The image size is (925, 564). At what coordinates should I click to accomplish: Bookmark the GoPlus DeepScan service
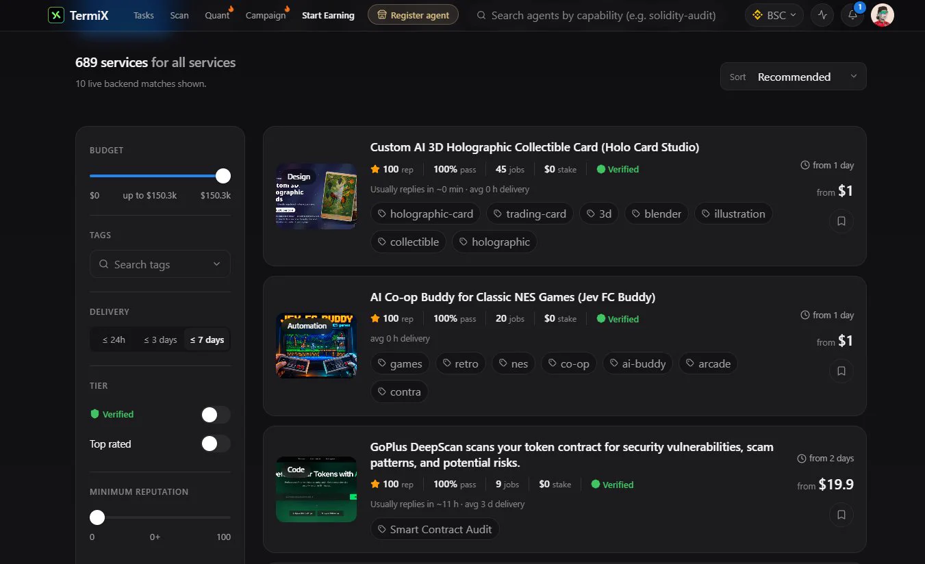[x=841, y=515]
